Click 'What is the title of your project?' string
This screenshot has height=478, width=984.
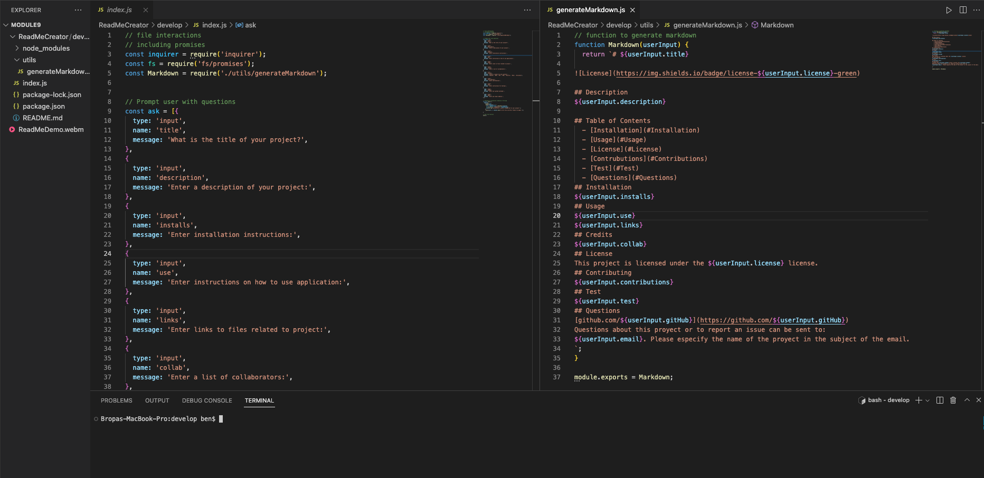(235, 140)
